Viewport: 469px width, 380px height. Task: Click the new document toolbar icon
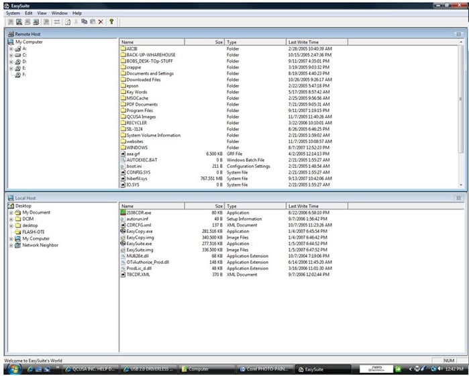click(x=67, y=21)
